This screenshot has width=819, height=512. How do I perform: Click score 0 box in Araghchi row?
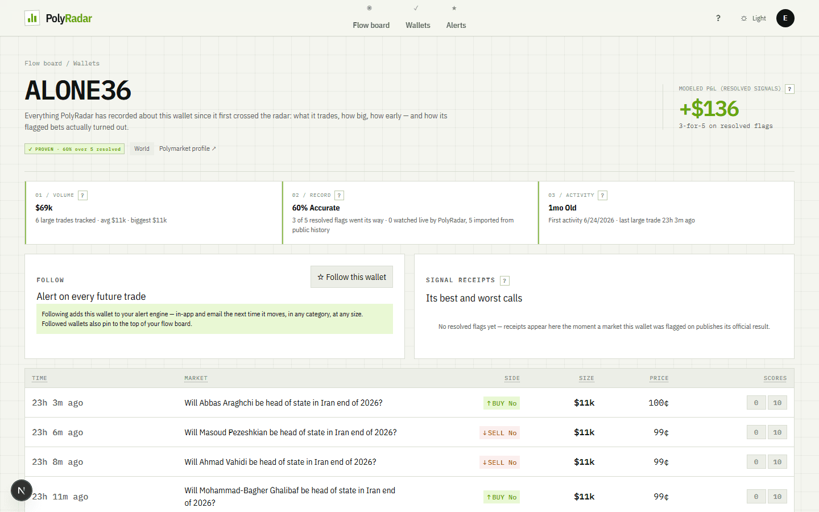click(756, 403)
